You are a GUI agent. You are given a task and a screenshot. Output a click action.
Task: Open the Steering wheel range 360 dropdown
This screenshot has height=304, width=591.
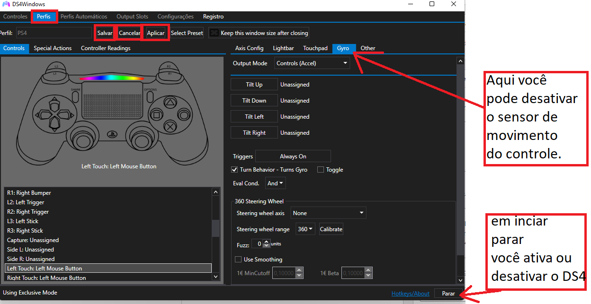tap(305, 229)
